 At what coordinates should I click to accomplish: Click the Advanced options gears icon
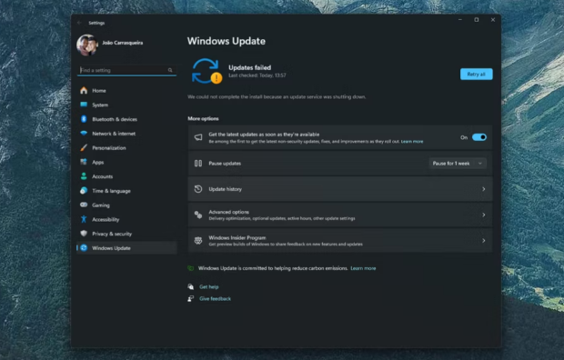tap(198, 215)
